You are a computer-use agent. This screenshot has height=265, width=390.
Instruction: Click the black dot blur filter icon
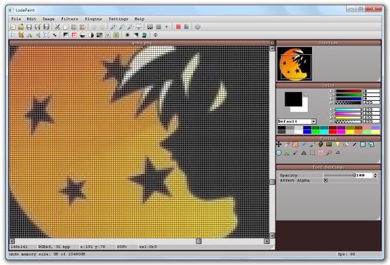(x=128, y=35)
